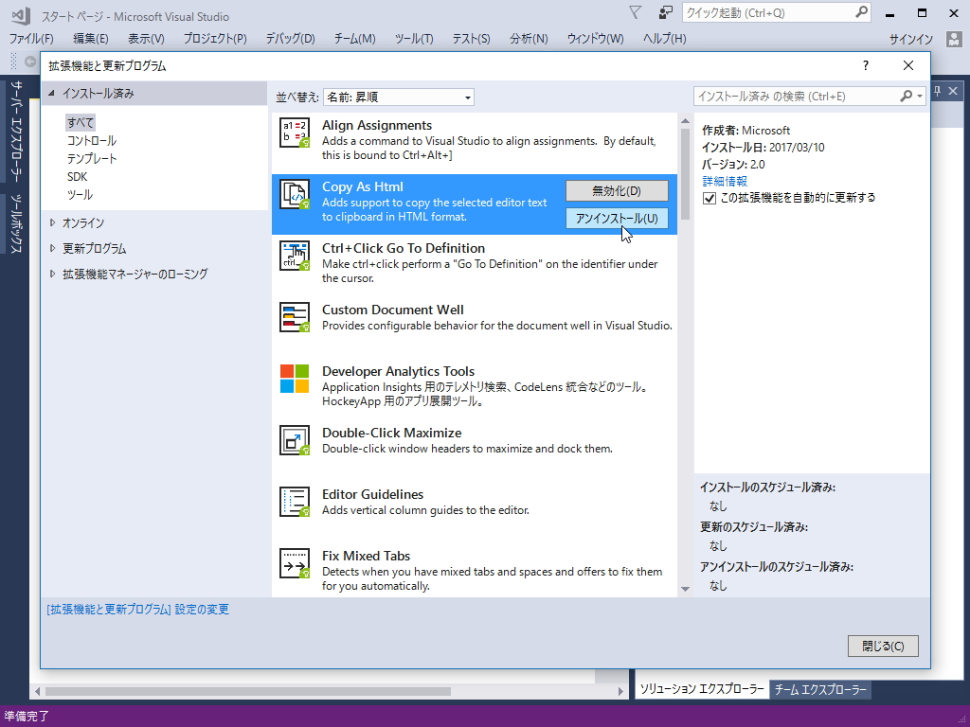This screenshot has width=970, height=727.
Task: Select すべて under installed
Action: coord(81,122)
